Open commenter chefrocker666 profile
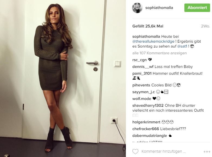 tap(146, 129)
